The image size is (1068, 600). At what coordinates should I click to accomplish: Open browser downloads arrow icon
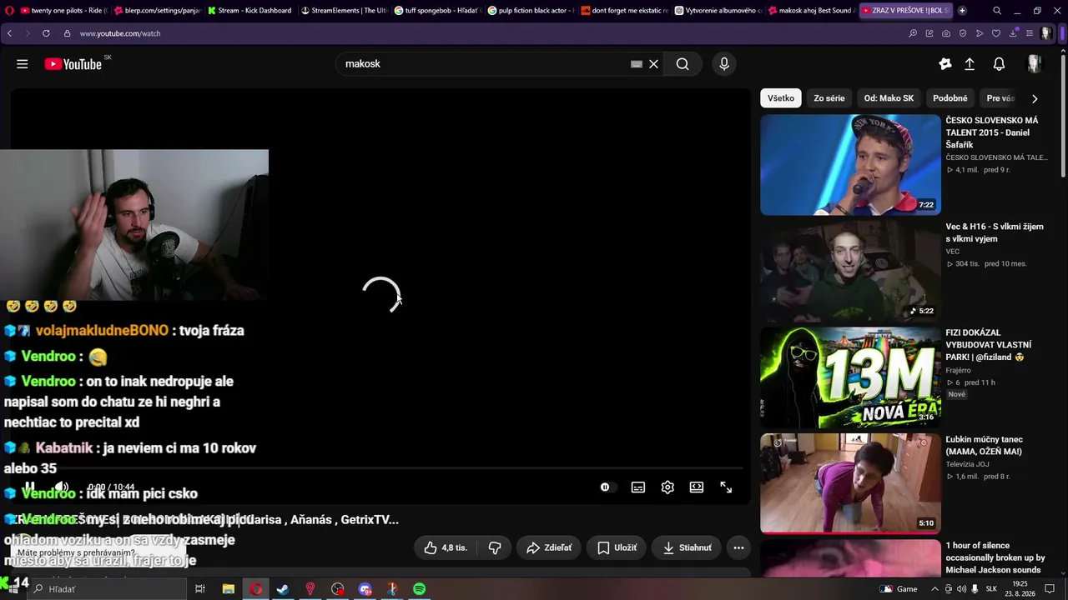1013,33
